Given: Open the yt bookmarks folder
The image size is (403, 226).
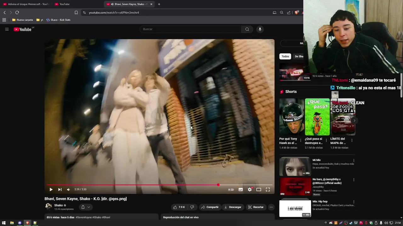Looking at the screenshot, I should [x=40, y=20].
